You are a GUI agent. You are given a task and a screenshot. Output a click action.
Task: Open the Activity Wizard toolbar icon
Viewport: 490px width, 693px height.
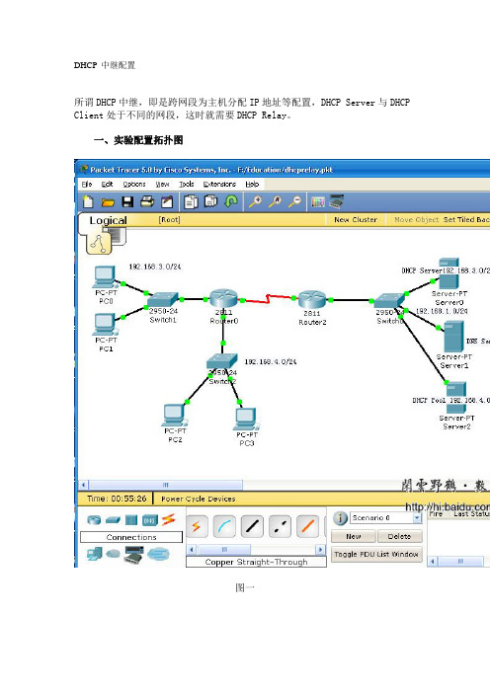pyautogui.click(x=167, y=202)
